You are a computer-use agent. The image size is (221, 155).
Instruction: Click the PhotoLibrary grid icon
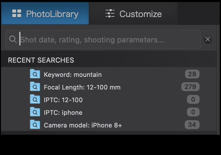(17, 14)
